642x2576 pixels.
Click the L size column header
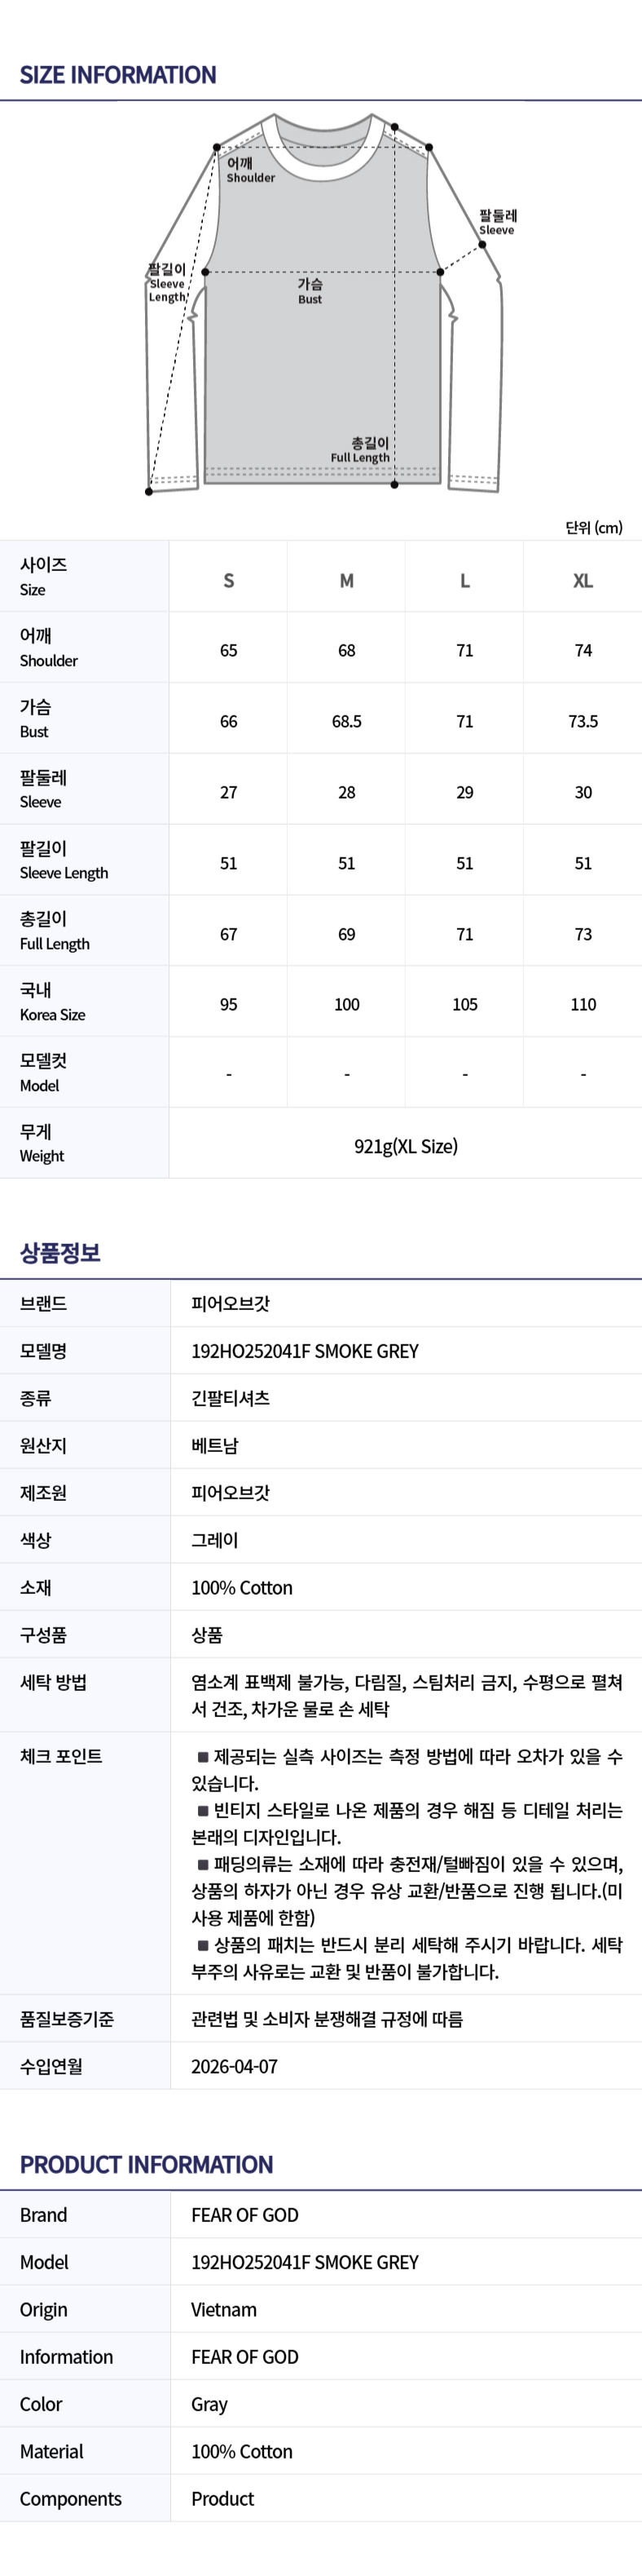tap(464, 580)
